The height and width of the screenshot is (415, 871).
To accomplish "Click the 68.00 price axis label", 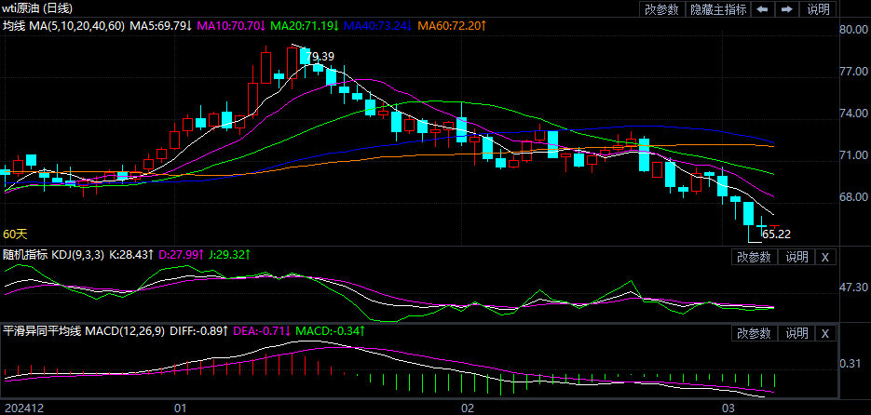I will click(x=854, y=197).
